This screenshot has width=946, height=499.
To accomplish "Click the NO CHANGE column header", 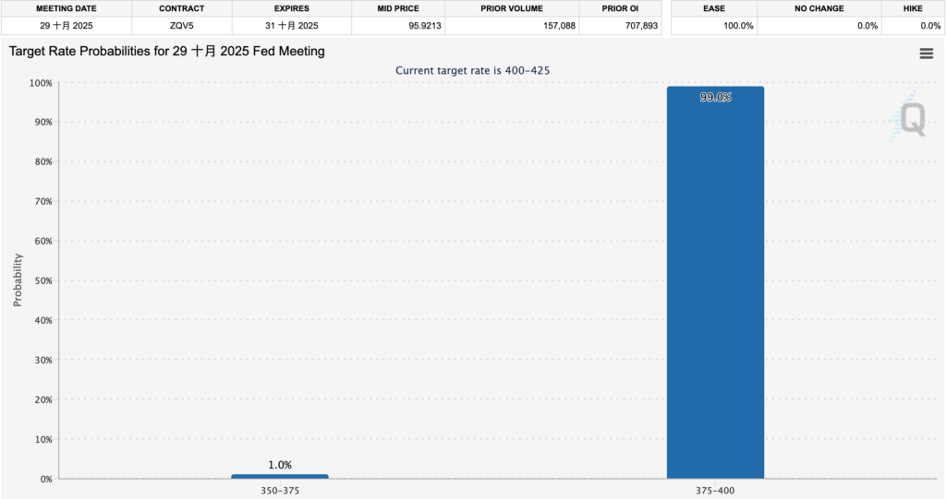I will pos(819,8).
